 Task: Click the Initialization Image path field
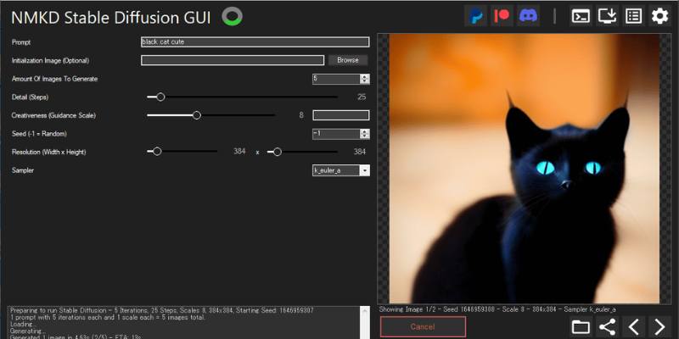(233, 60)
